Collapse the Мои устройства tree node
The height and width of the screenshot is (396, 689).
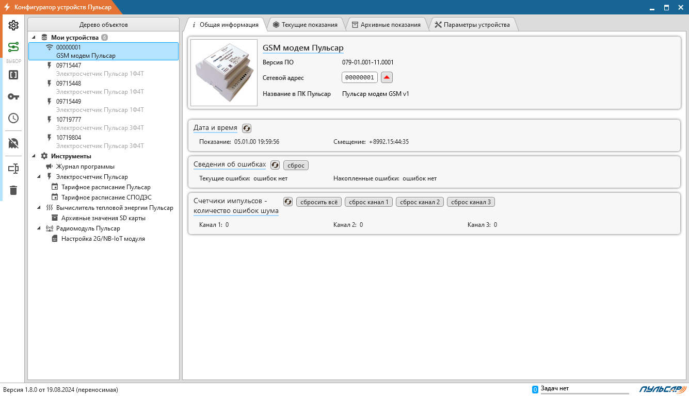34,38
